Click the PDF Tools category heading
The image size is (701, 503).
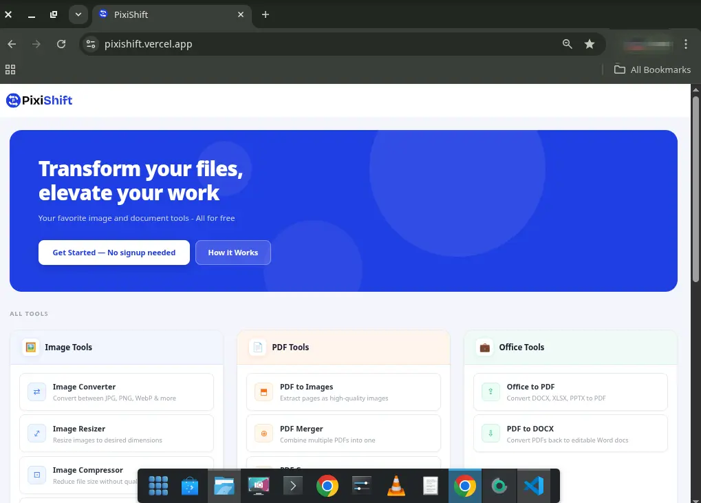tap(290, 347)
